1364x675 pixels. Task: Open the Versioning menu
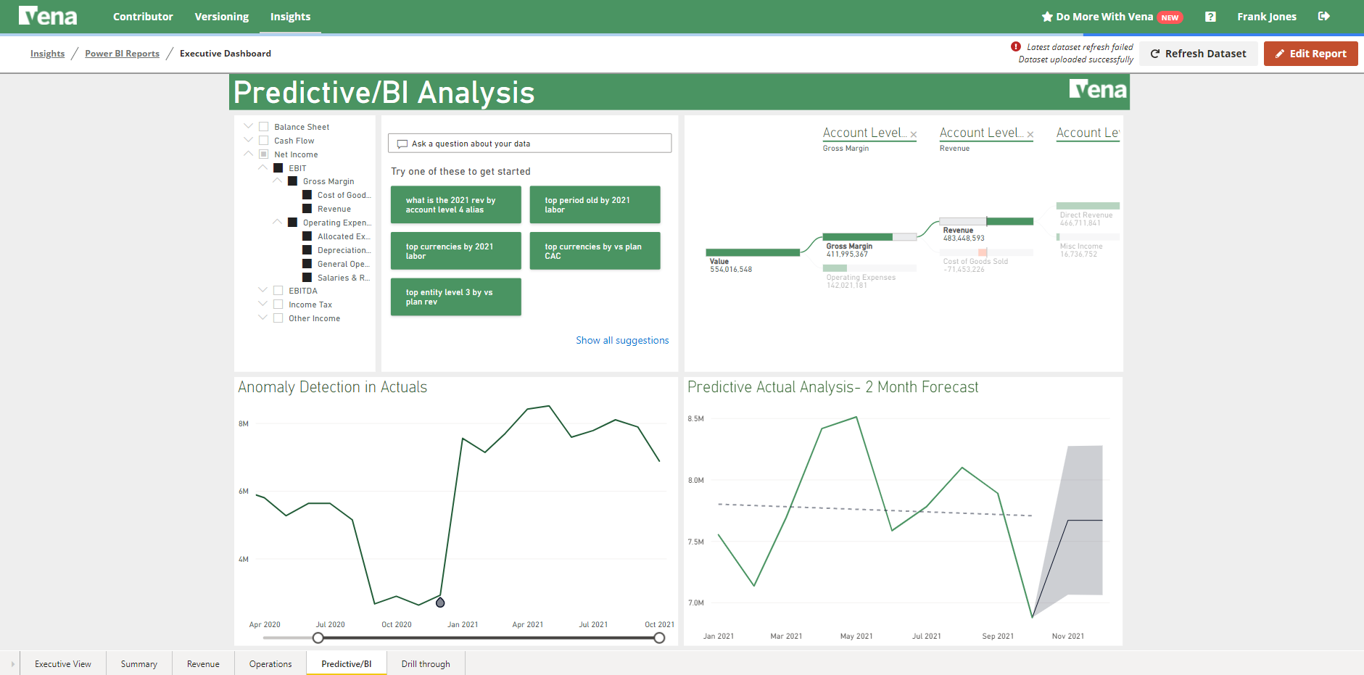(222, 17)
